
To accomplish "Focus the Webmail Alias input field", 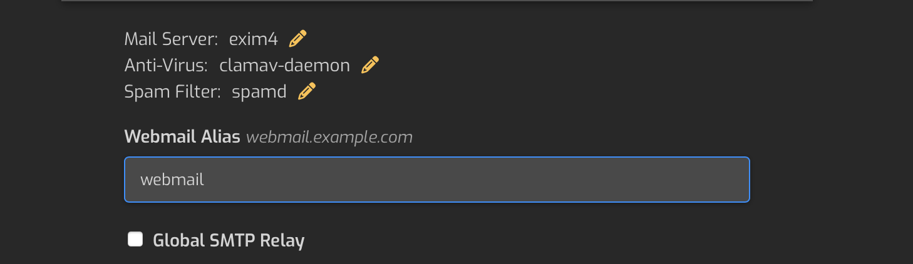I will point(437,180).
